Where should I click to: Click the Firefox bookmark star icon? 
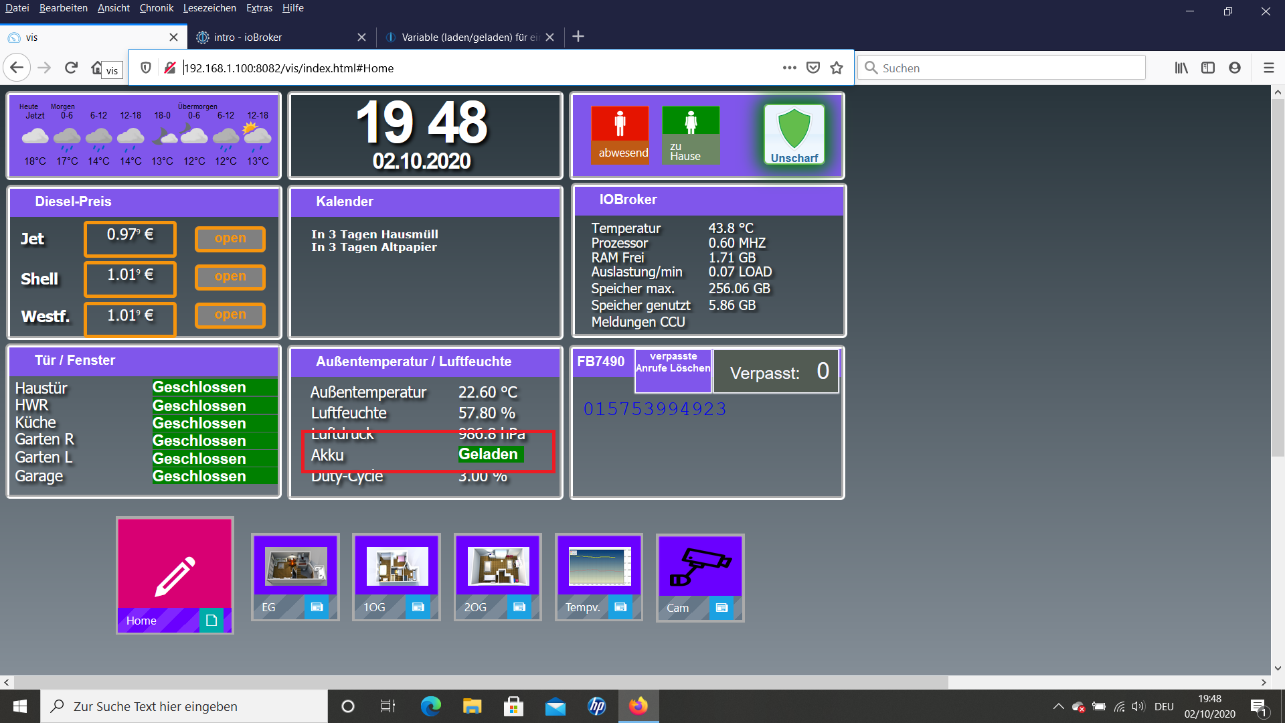[x=837, y=68]
